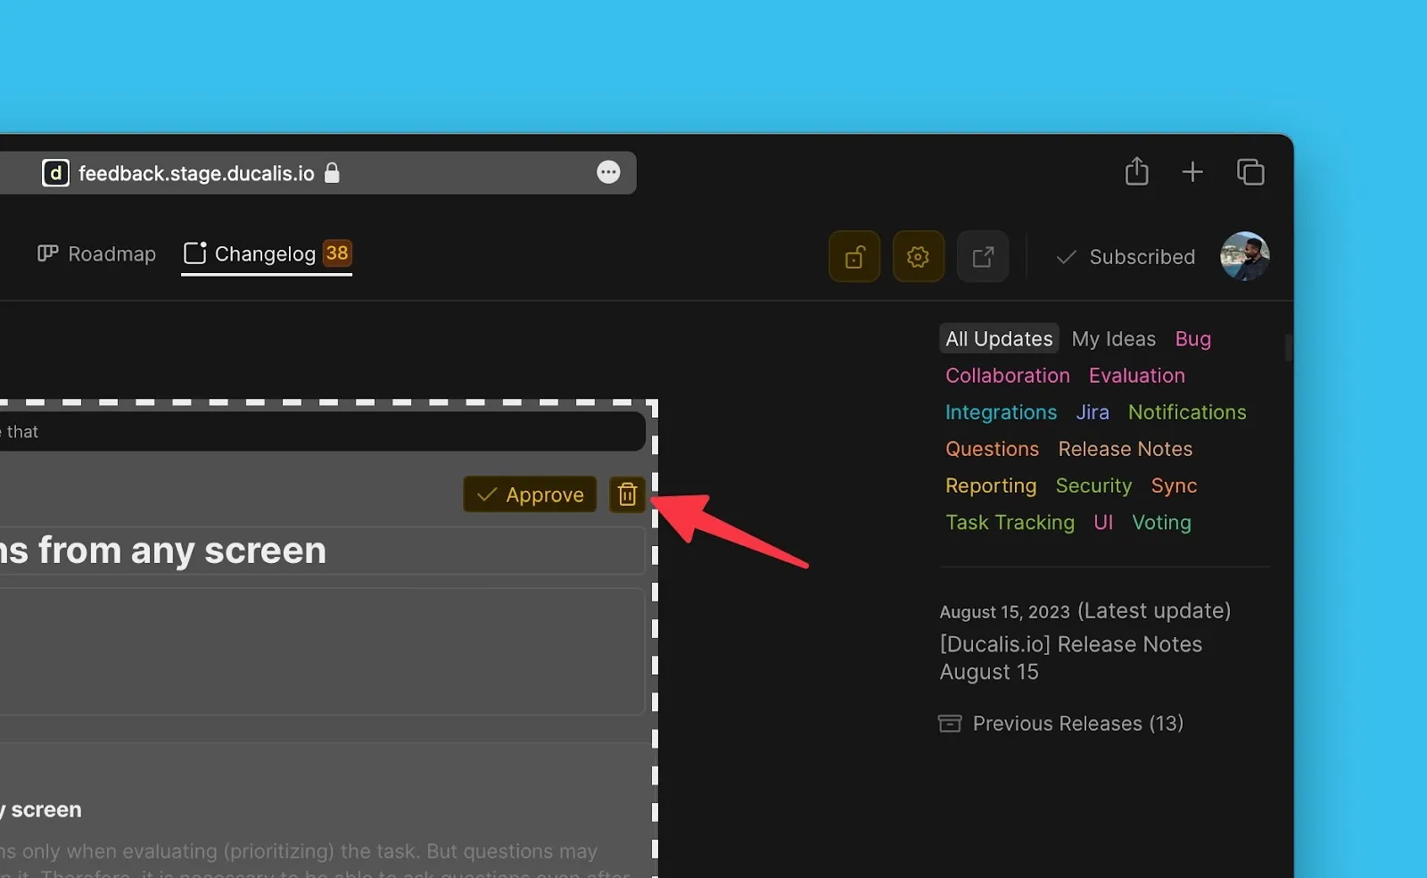Click the trash delete icon beside Approve
This screenshot has width=1427, height=878.
tap(627, 494)
